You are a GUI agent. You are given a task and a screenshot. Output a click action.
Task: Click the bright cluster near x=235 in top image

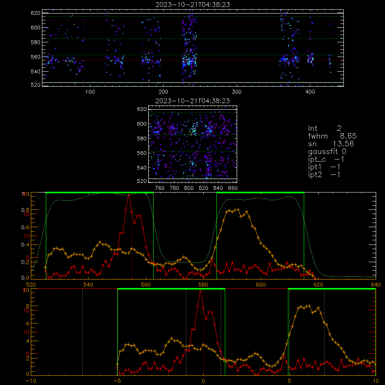189,61
